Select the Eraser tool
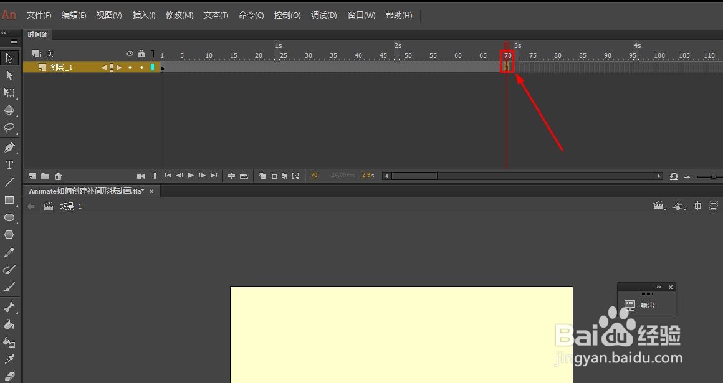The height and width of the screenshot is (383, 723). click(9, 376)
